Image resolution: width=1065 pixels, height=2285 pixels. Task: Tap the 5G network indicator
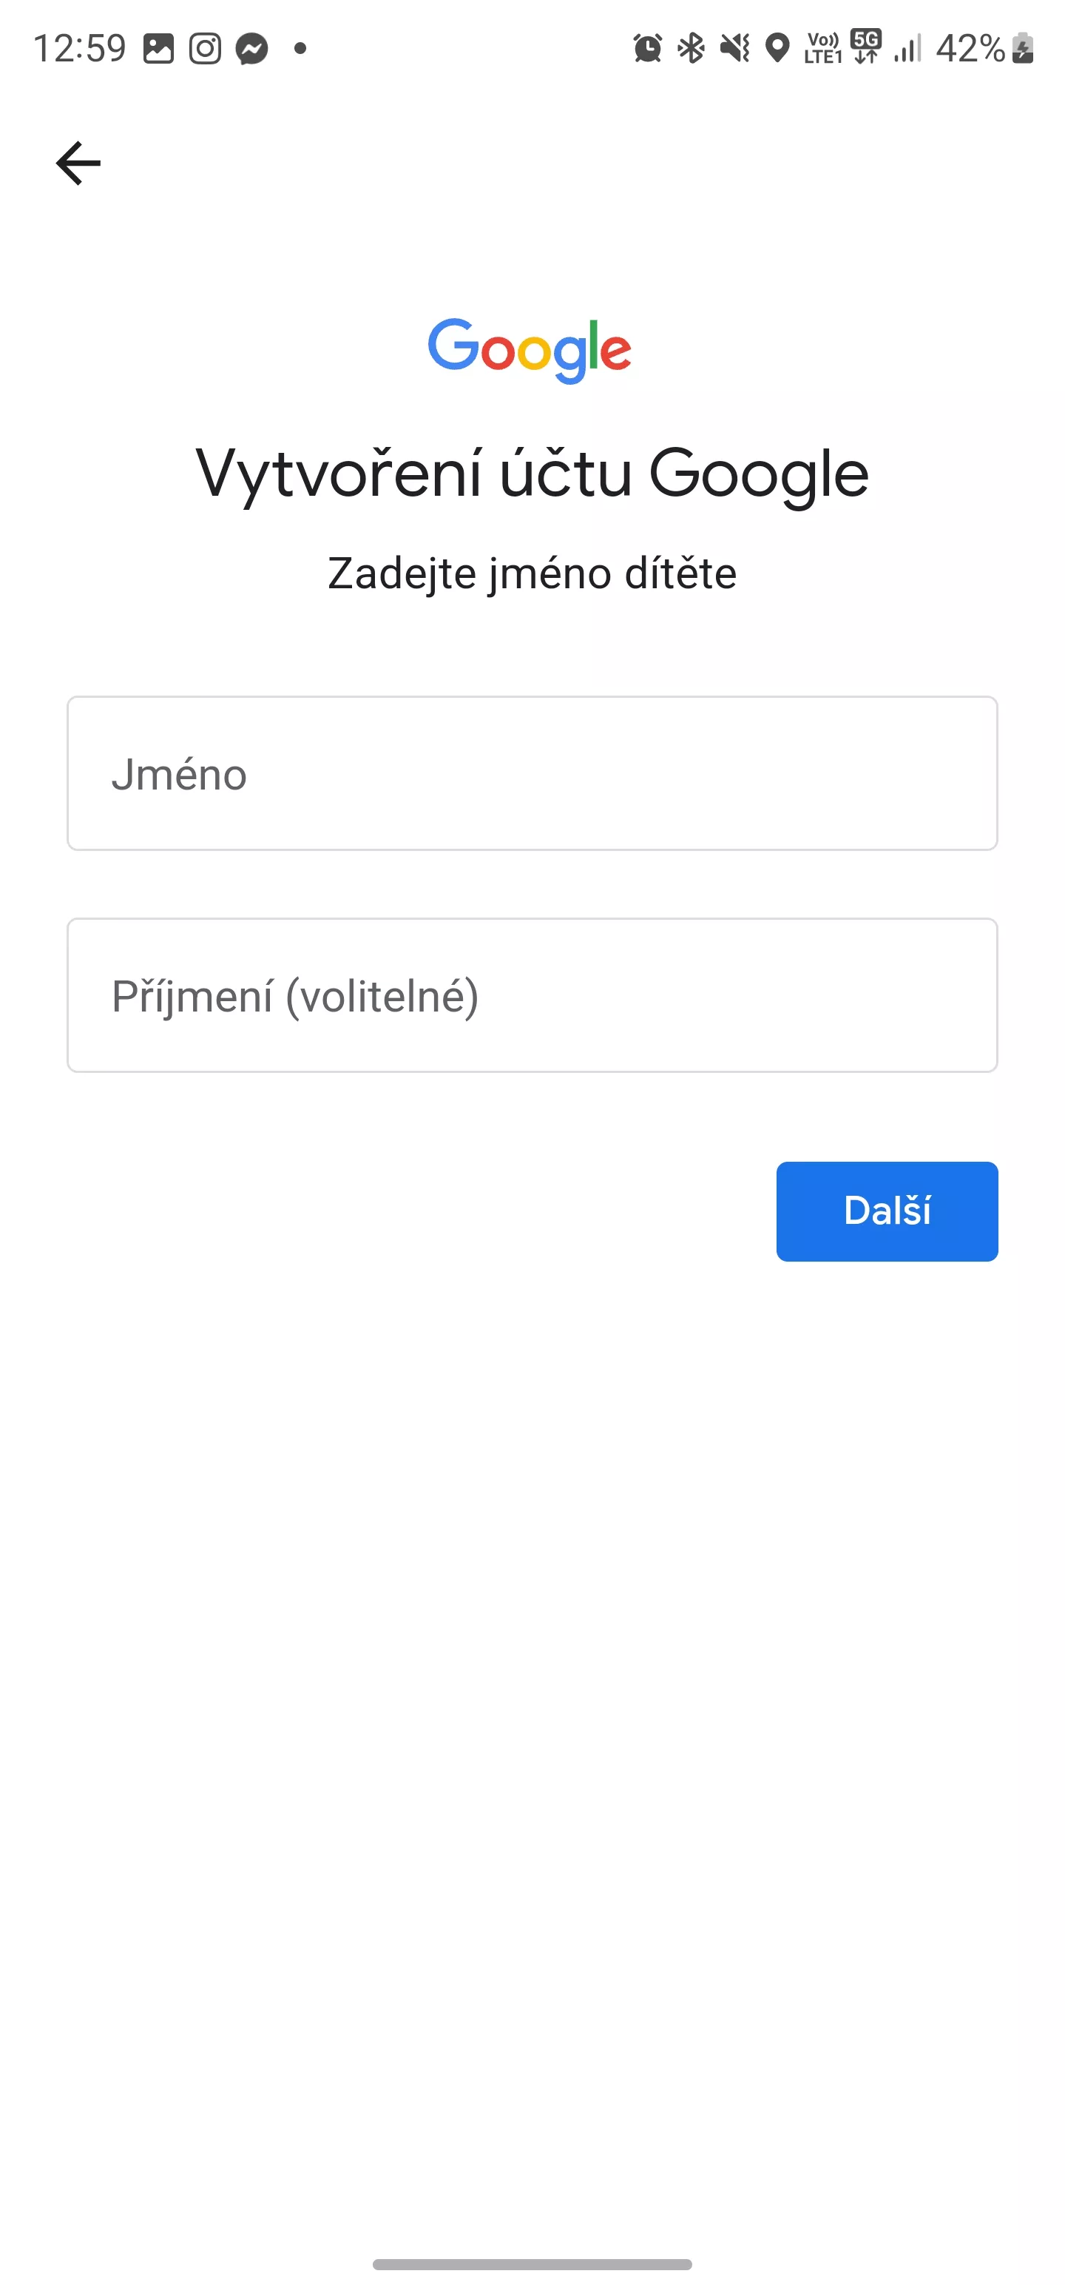point(865,47)
